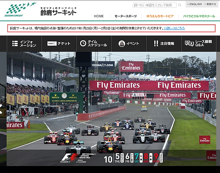Click the Suzuka Circuit logo
Image resolution: width=220 pixels, height=173 pixels.
point(20,10)
